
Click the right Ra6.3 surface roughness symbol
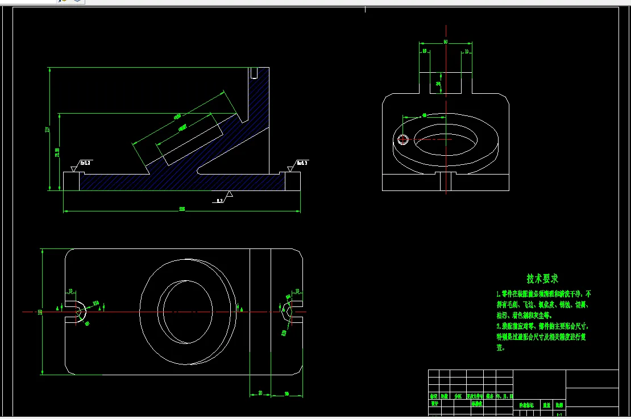[298, 165]
